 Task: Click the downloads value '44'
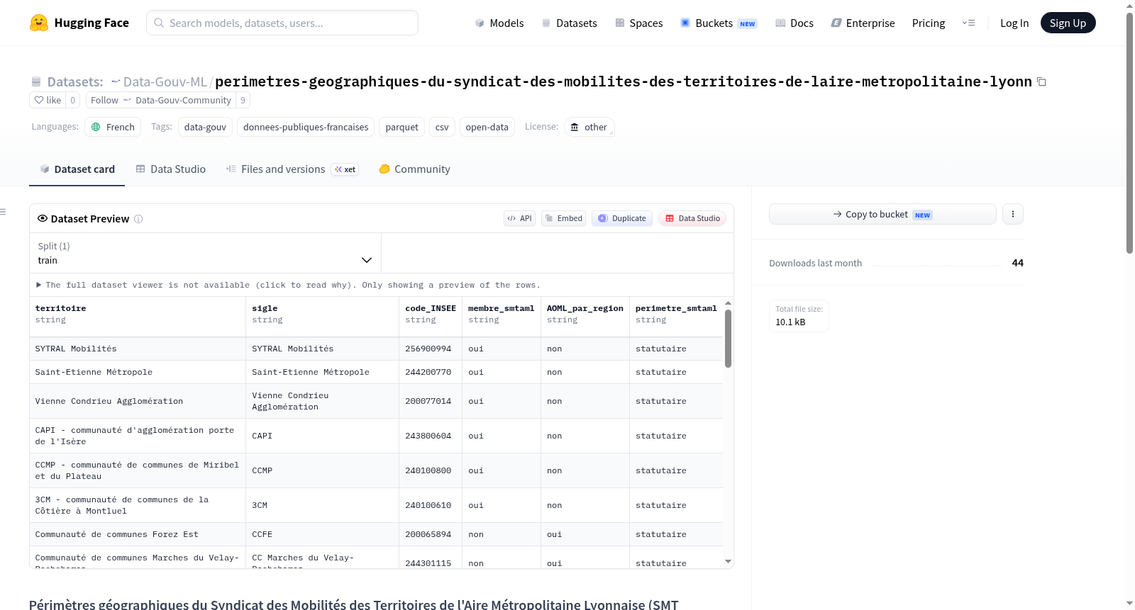click(x=1017, y=263)
